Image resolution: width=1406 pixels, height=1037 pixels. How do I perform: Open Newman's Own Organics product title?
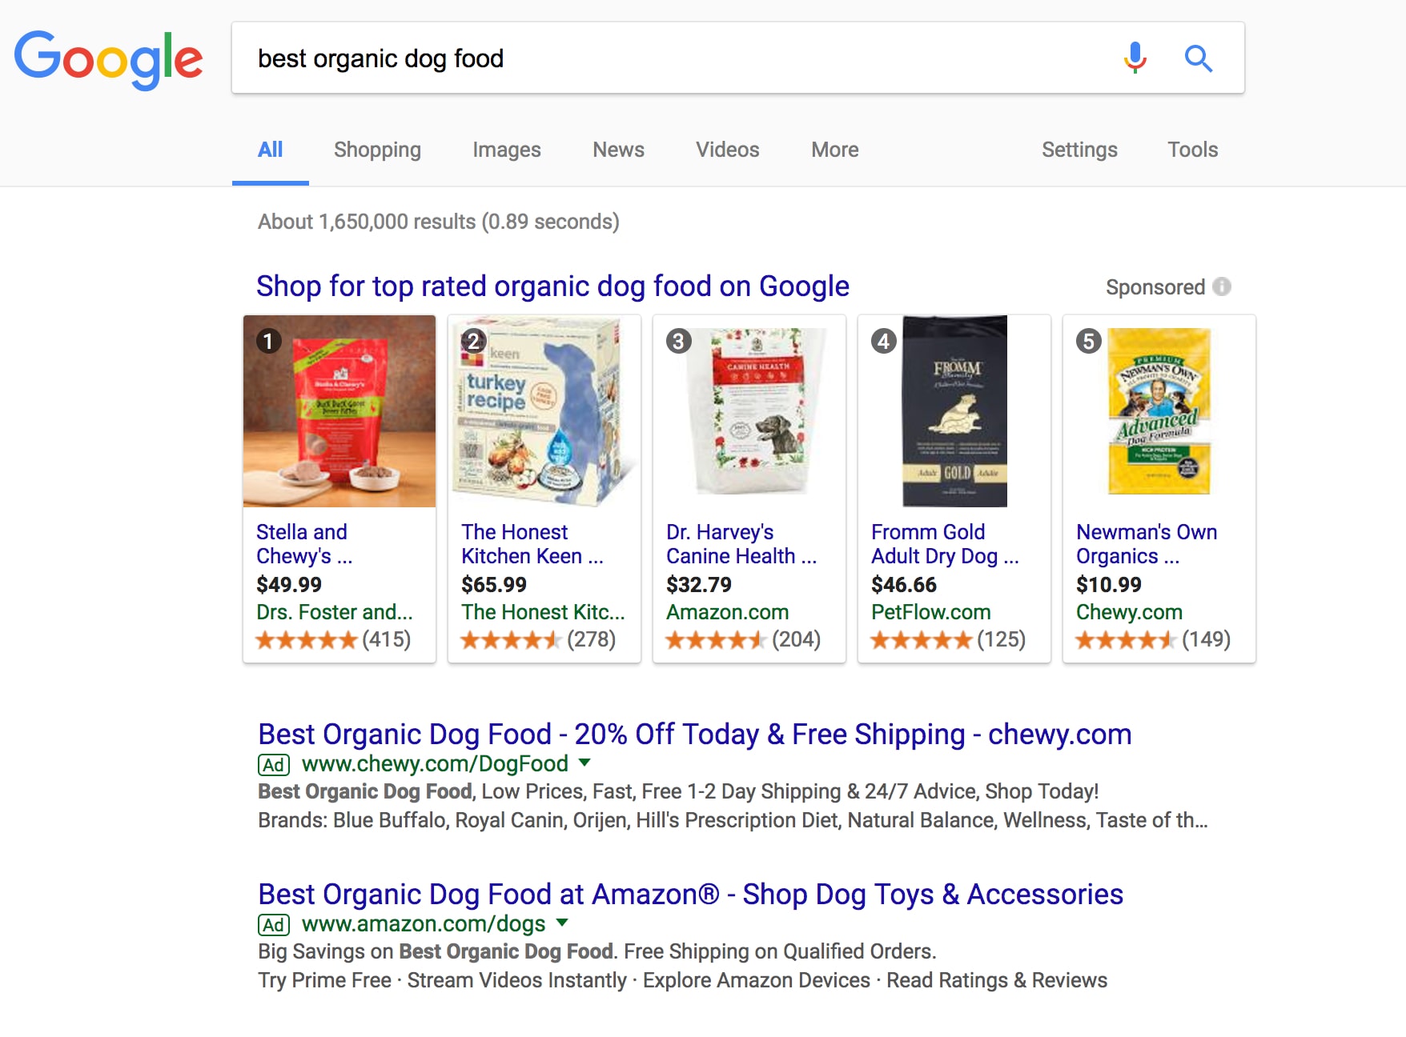pos(1147,544)
